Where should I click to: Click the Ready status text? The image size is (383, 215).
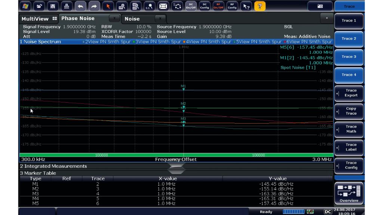coord(266,212)
